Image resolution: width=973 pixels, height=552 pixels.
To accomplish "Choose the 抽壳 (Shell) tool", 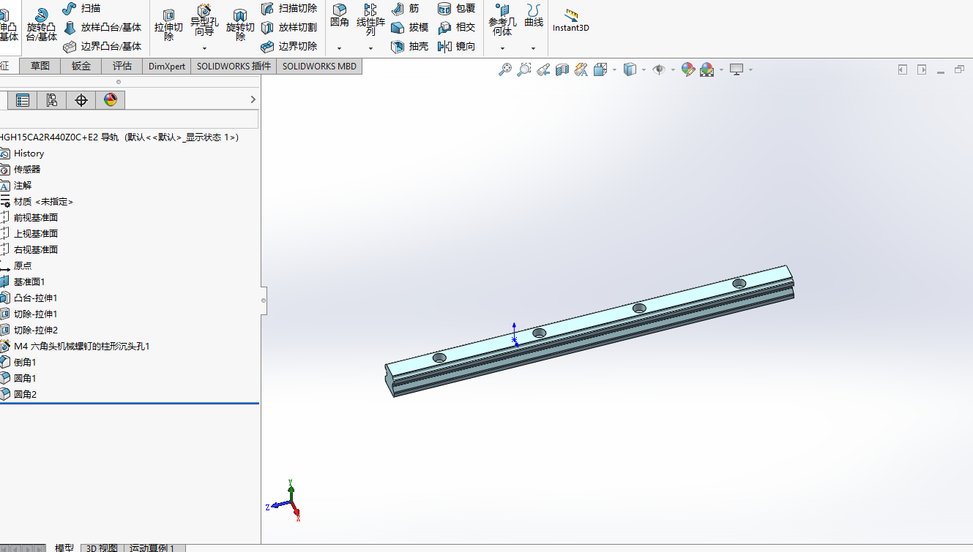I will coord(409,46).
